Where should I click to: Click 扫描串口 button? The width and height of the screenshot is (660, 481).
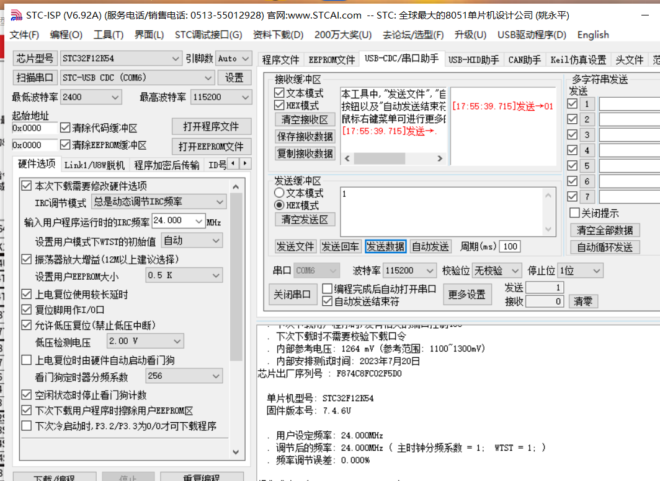pos(35,78)
